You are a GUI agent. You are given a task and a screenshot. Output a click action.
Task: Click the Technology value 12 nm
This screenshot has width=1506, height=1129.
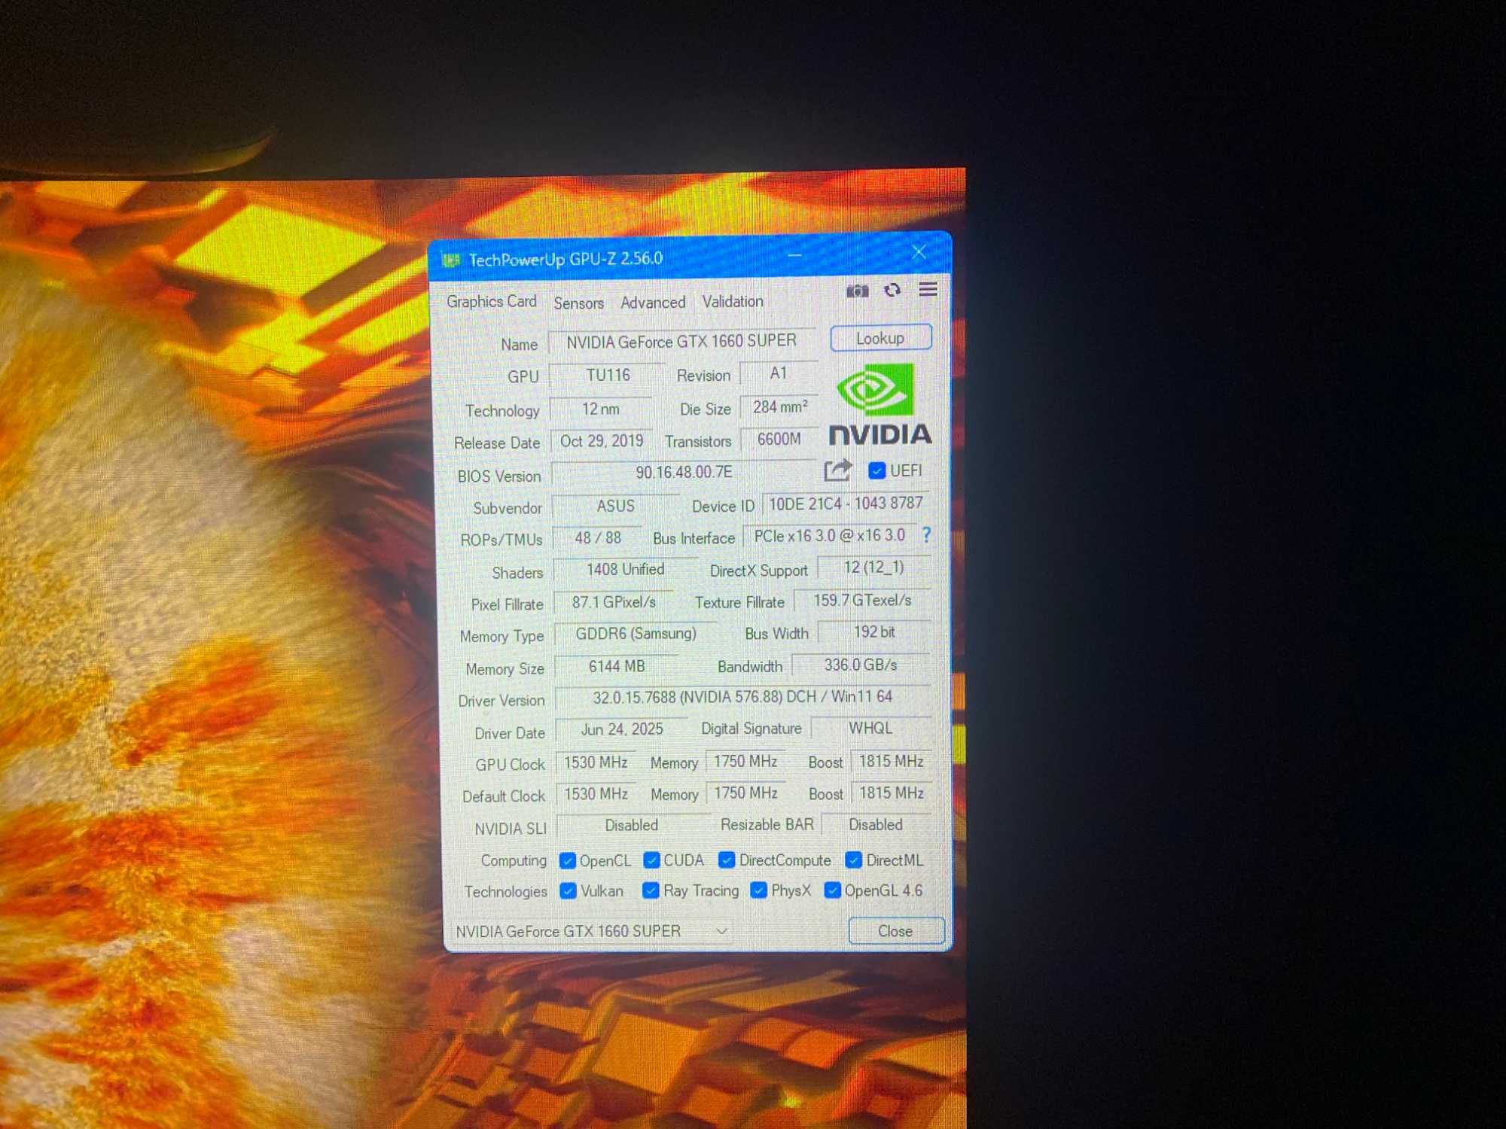601,409
